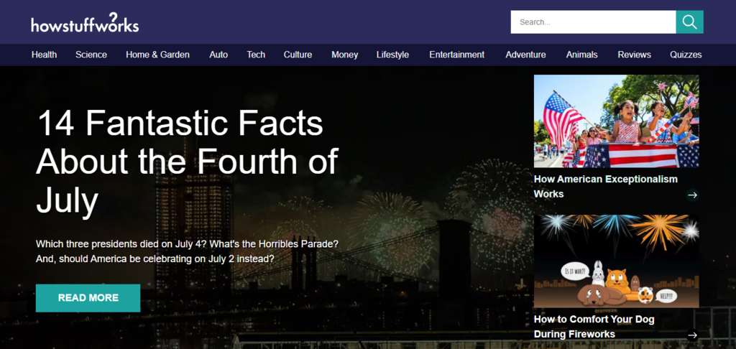Open the HowStuffWorks logo home link
Viewport: 736px width, 349px height.
(x=85, y=22)
